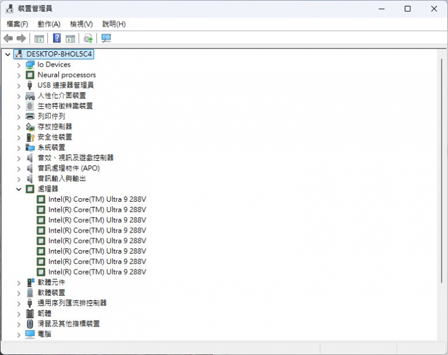Expand the USB 連接器管理員 category
Screen dimensions: 448x355
tap(19, 86)
